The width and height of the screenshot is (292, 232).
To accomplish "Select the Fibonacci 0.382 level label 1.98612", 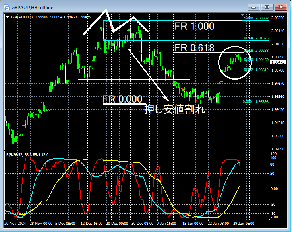I will 256,70.
